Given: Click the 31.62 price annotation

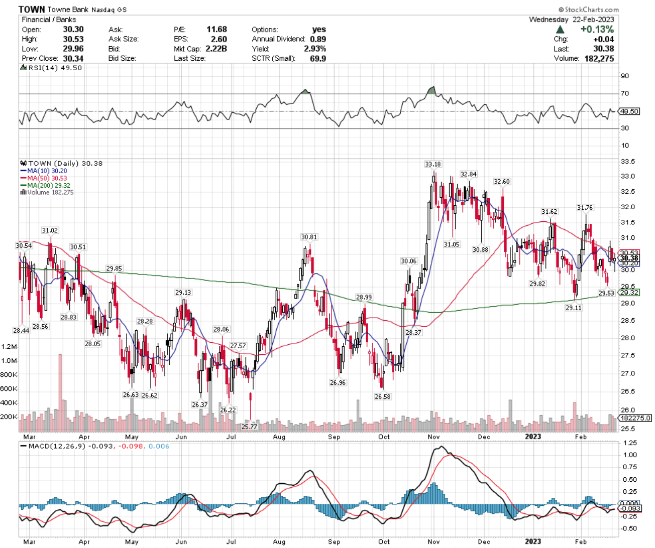Looking at the screenshot, I should 550,212.
